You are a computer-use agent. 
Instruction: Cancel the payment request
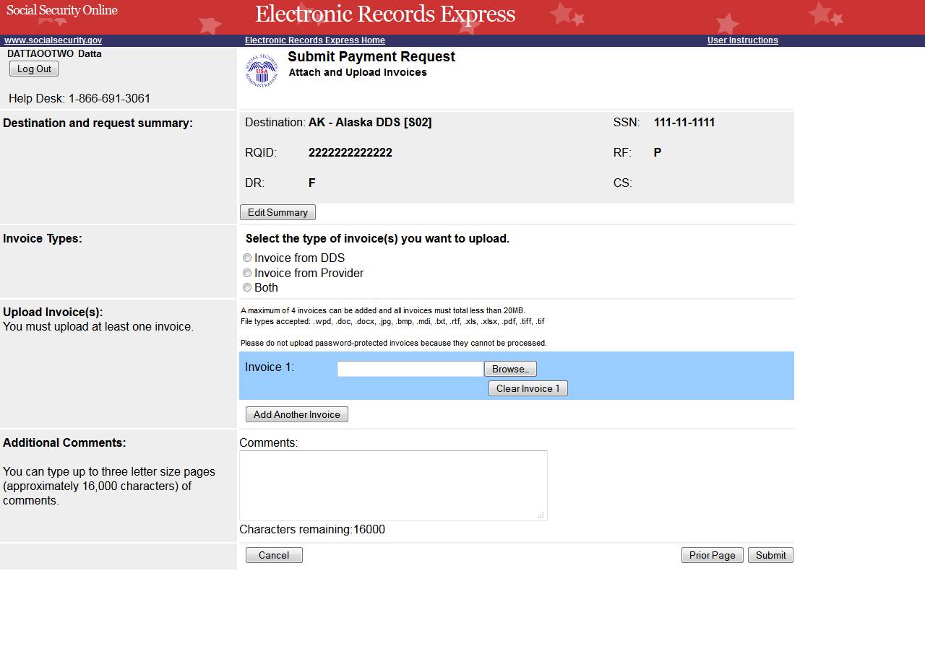click(274, 556)
